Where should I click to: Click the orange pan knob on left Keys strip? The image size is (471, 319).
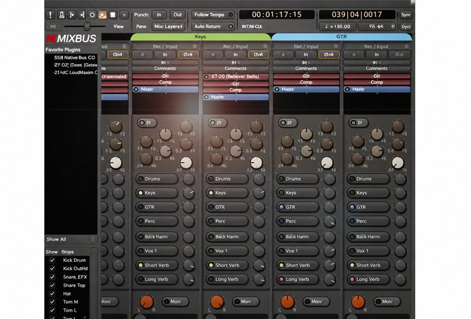pyautogui.click(x=147, y=301)
